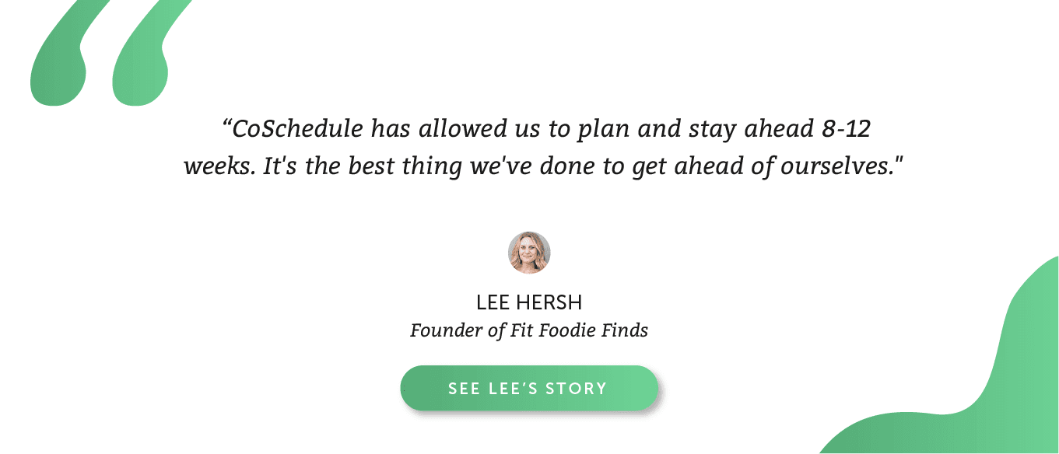This screenshot has width=1059, height=454.
Task: Click the Founder of Fit Foodie Finds subtitle
Action: (529, 330)
